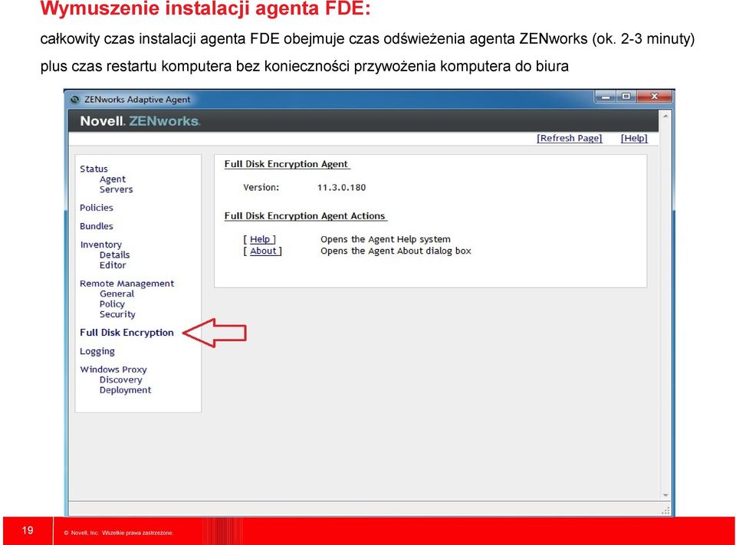
Task: Click Help link in Agent Actions
Action: [260, 239]
